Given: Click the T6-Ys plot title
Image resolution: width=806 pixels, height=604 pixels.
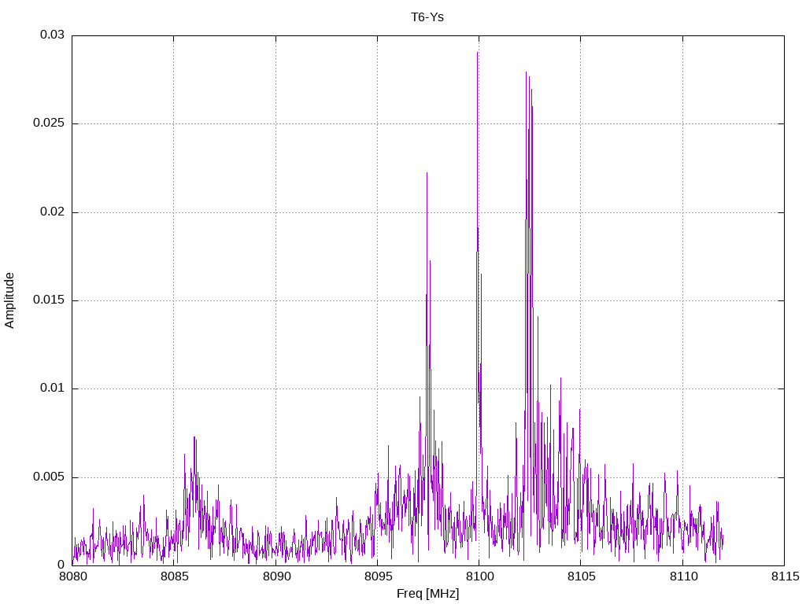Looking at the screenshot, I should (427, 17).
